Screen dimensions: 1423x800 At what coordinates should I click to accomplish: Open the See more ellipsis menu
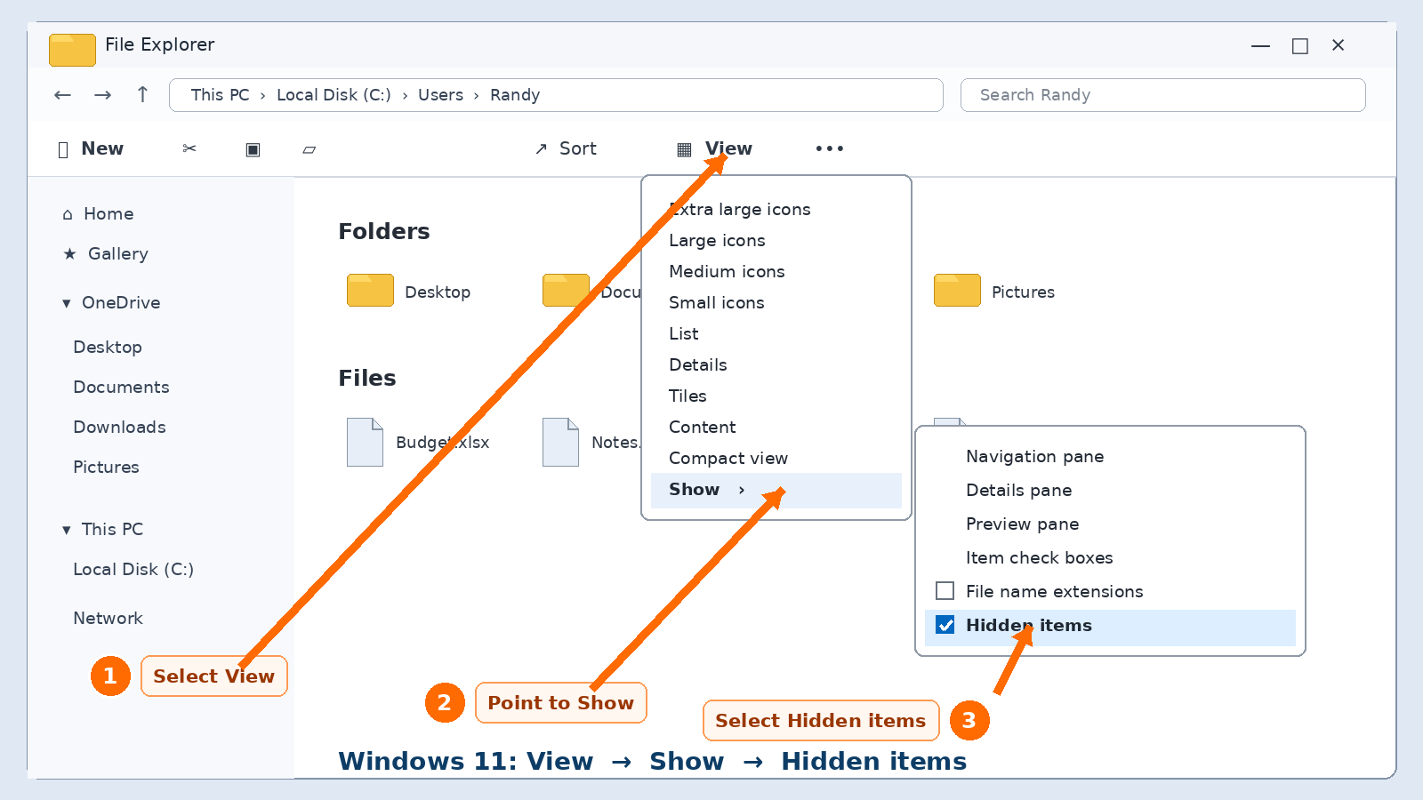click(829, 148)
